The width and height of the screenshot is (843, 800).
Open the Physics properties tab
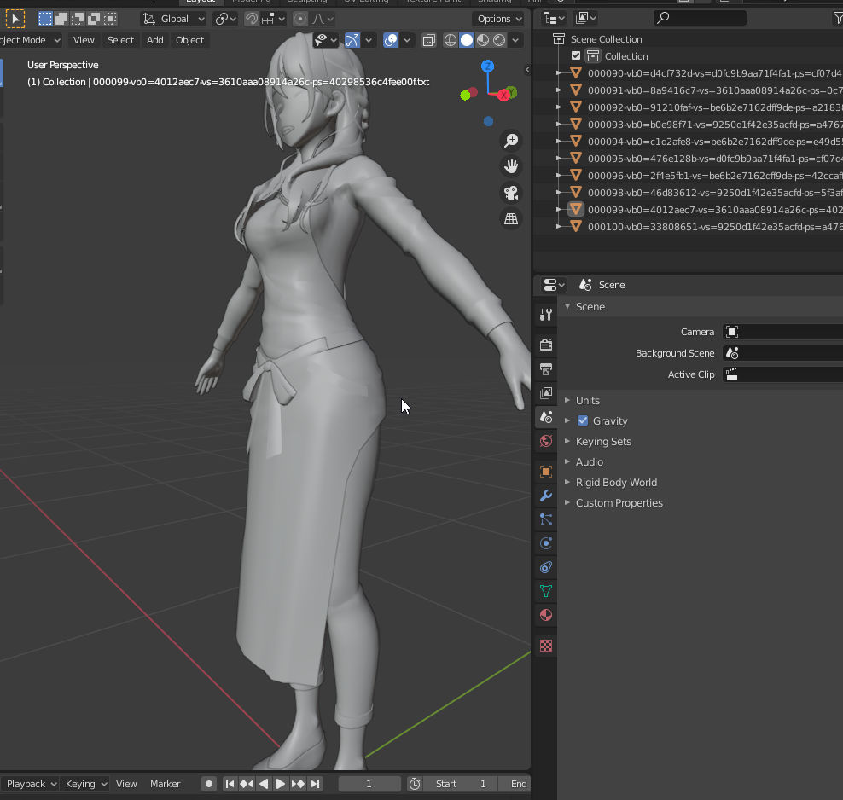click(x=546, y=543)
